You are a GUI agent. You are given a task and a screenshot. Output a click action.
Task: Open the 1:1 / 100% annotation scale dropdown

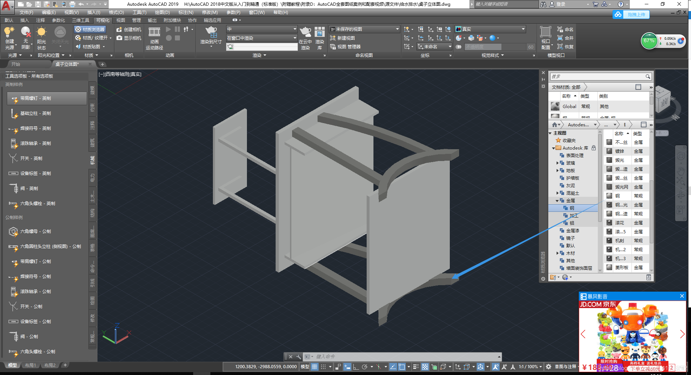(x=530, y=366)
